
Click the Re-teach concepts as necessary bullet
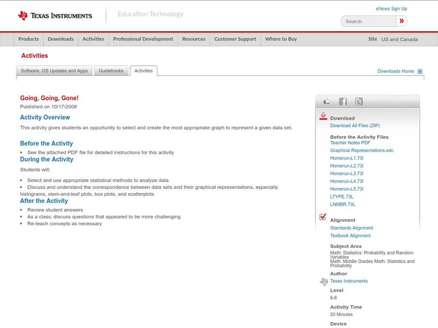pyautogui.click(x=65, y=224)
